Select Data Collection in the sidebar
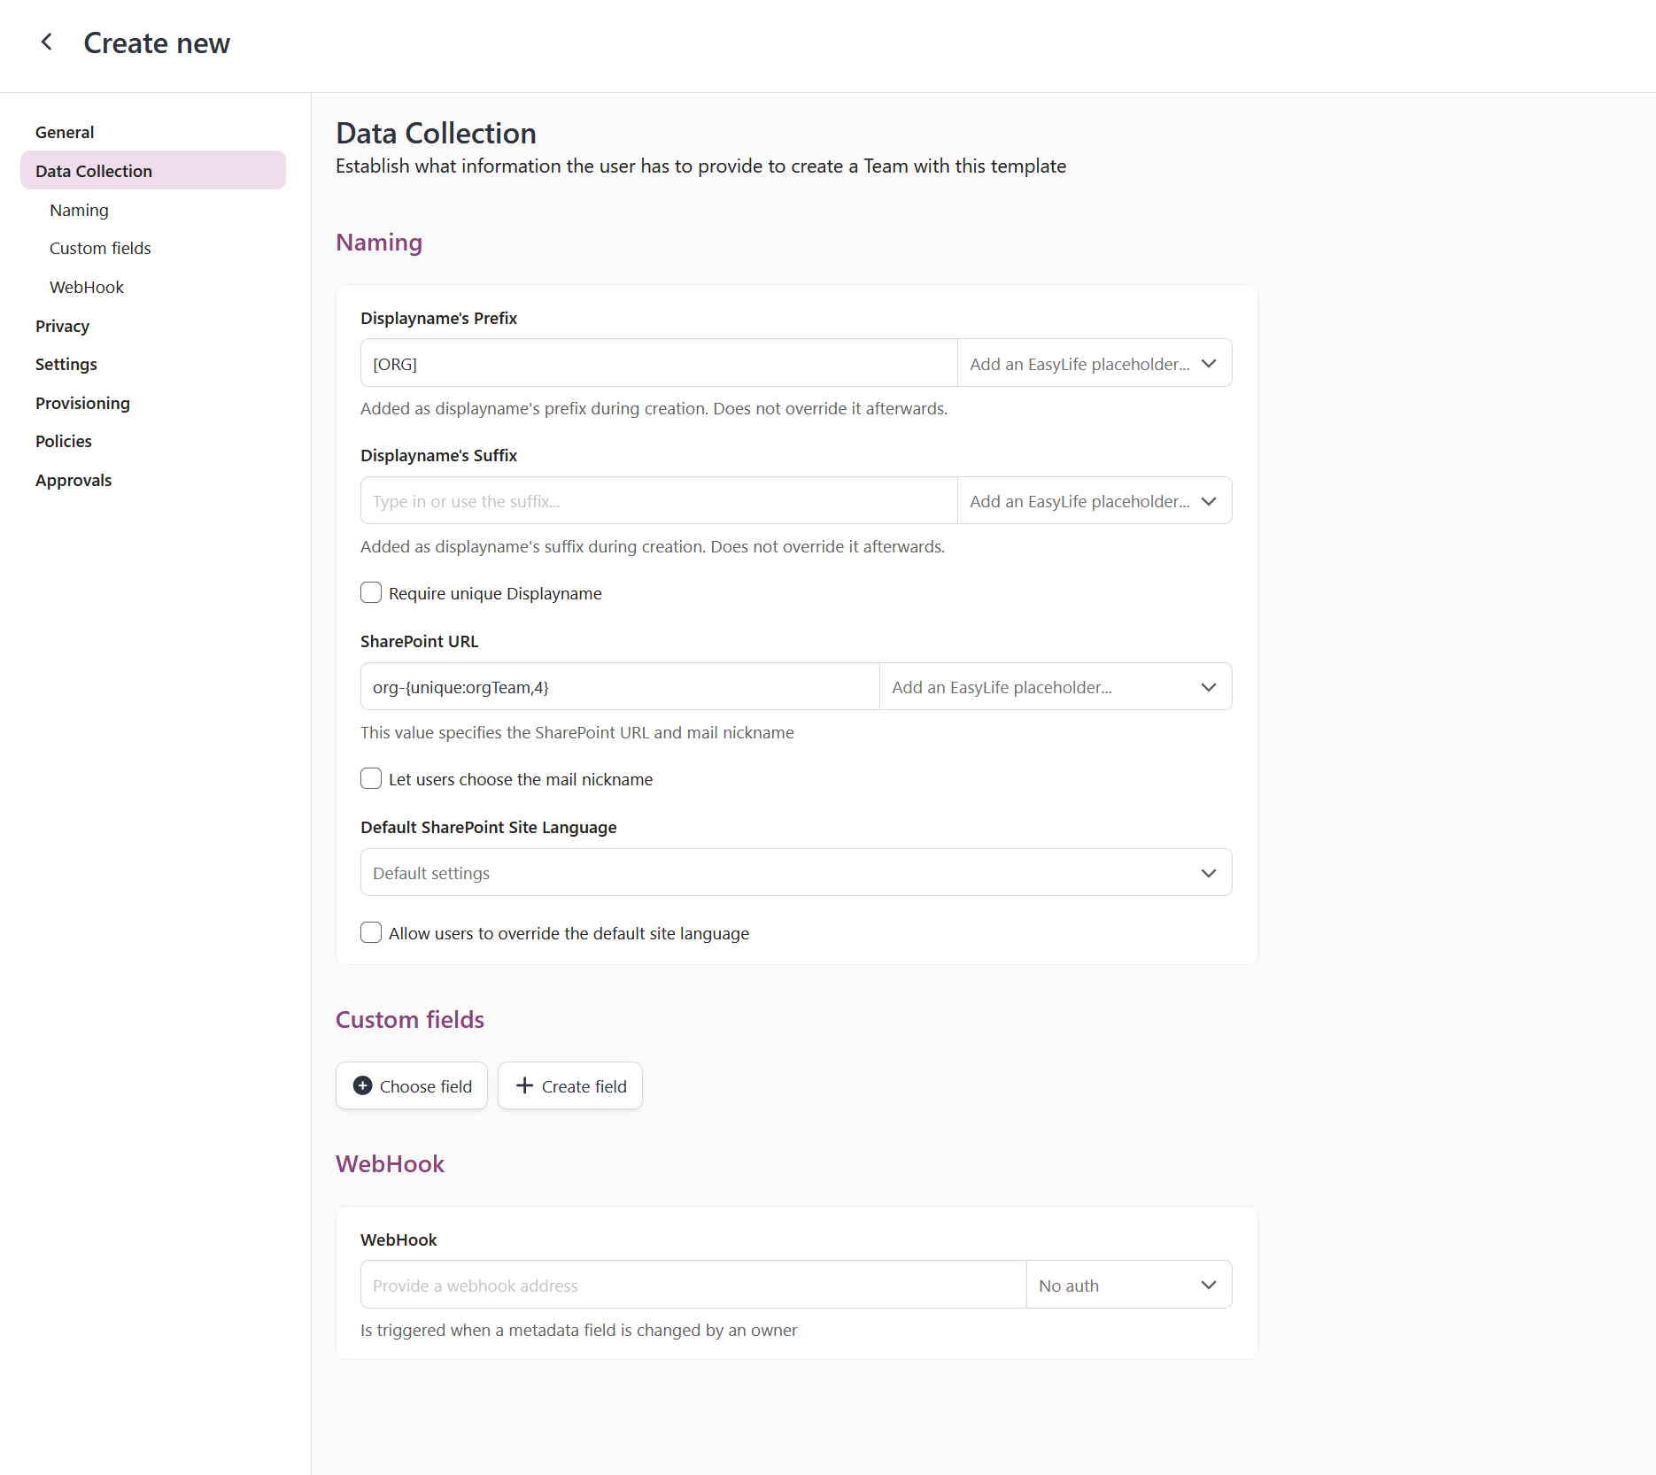This screenshot has height=1475, width=1656. (x=93, y=170)
